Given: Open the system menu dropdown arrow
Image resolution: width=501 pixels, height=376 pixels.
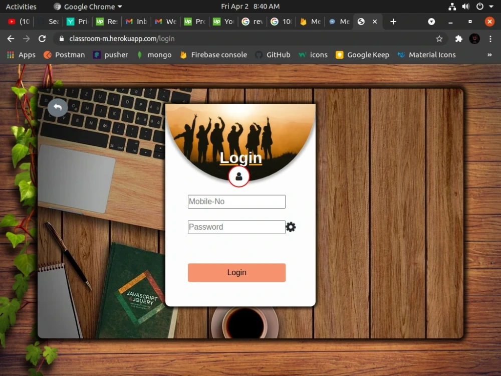Looking at the screenshot, I should point(491,7).
